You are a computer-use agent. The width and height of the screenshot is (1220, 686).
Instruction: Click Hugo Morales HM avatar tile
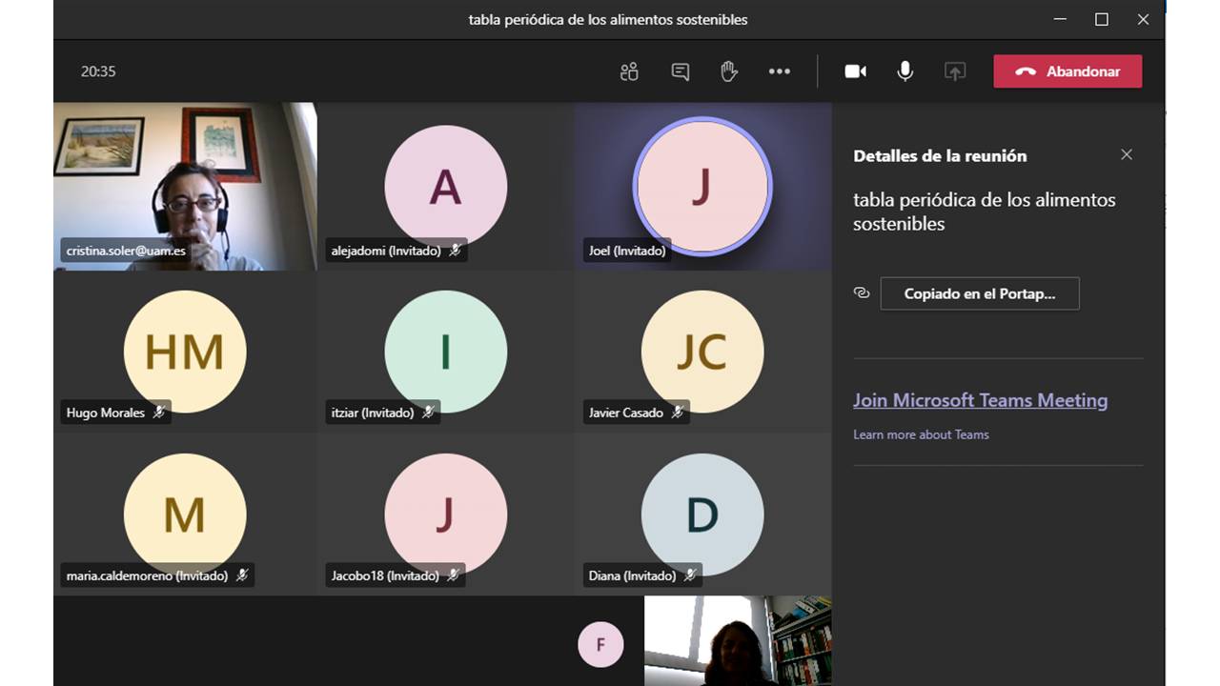[185, 352]
